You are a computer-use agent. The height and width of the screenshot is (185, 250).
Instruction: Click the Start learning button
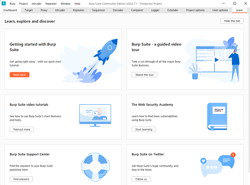pos(144,129)
